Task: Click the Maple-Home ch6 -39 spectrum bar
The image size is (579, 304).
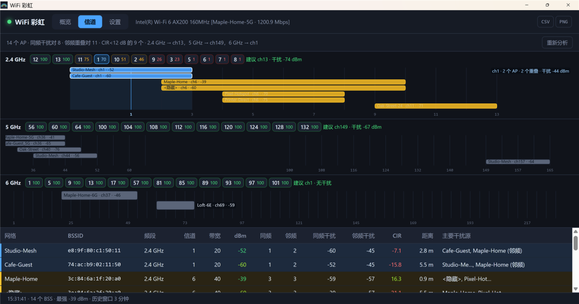Action: click(284, 82)
